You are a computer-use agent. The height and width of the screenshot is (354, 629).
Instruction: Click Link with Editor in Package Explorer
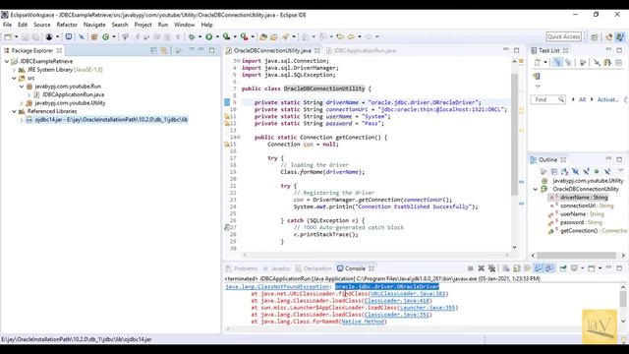pyautogui.click(x=164, y=50)
